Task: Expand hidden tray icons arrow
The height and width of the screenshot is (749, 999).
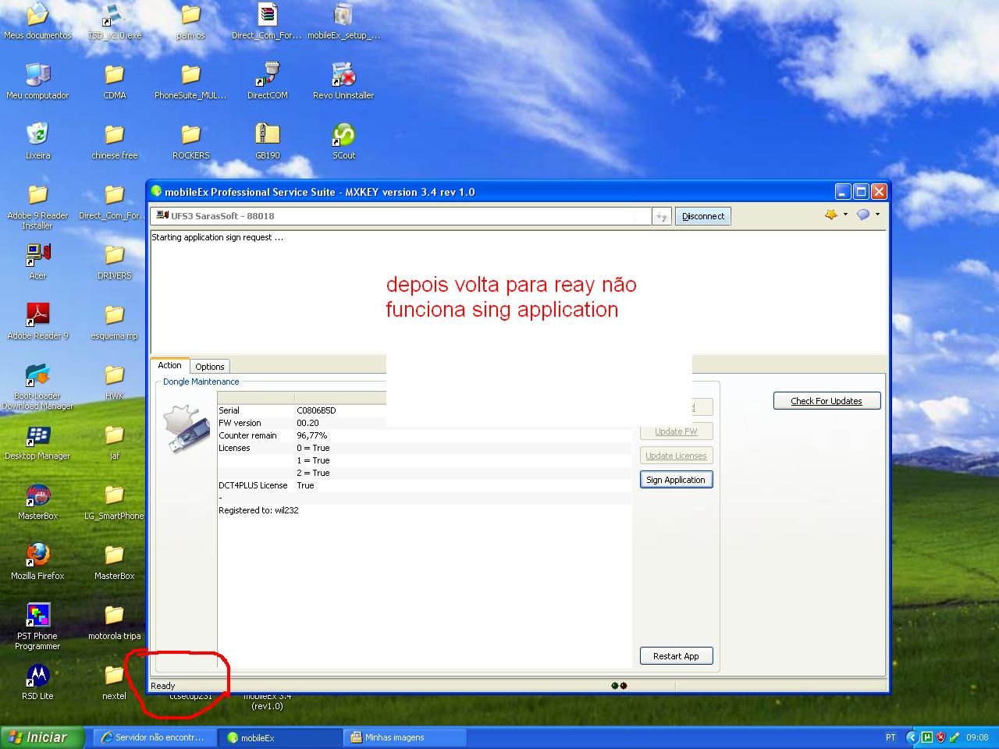Action: point(912,737)
